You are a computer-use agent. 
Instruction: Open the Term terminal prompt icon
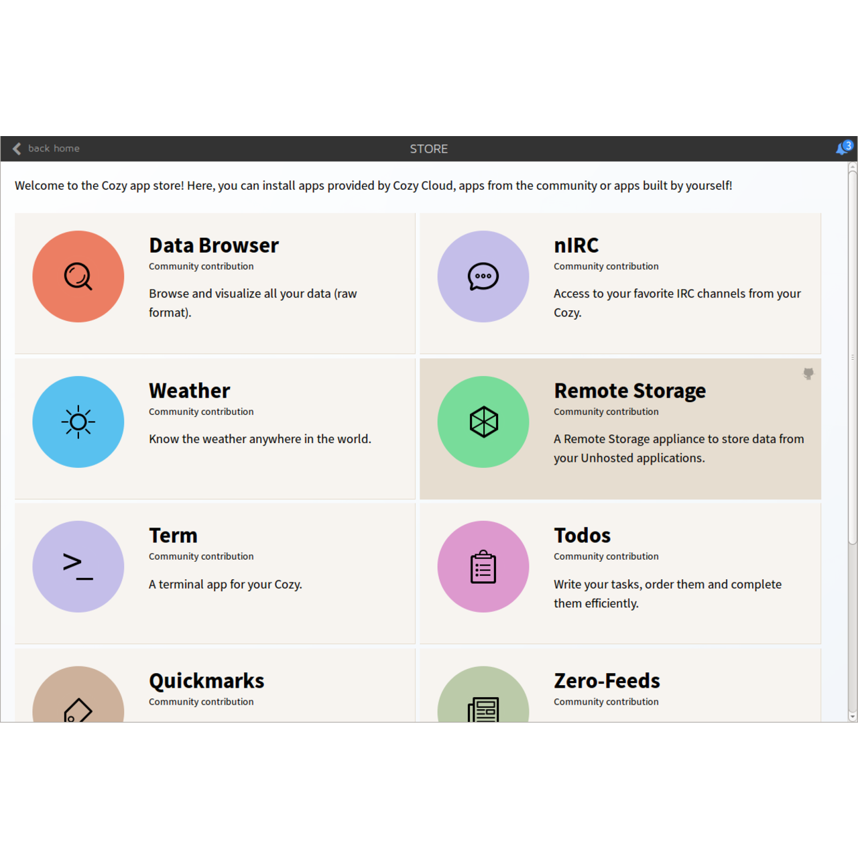[x=78, y=566]
